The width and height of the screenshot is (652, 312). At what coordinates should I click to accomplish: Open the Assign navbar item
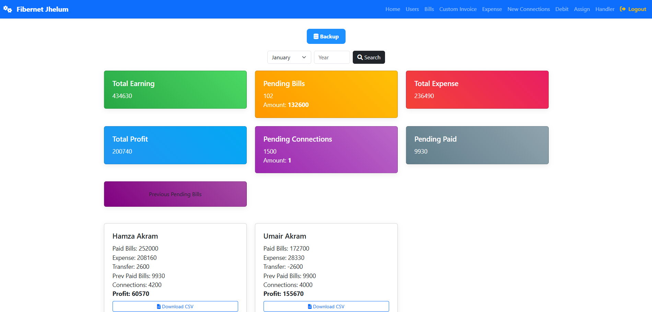582,9
